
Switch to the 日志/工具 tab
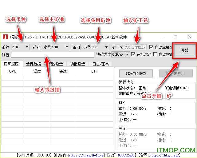[x=100, y=64]
